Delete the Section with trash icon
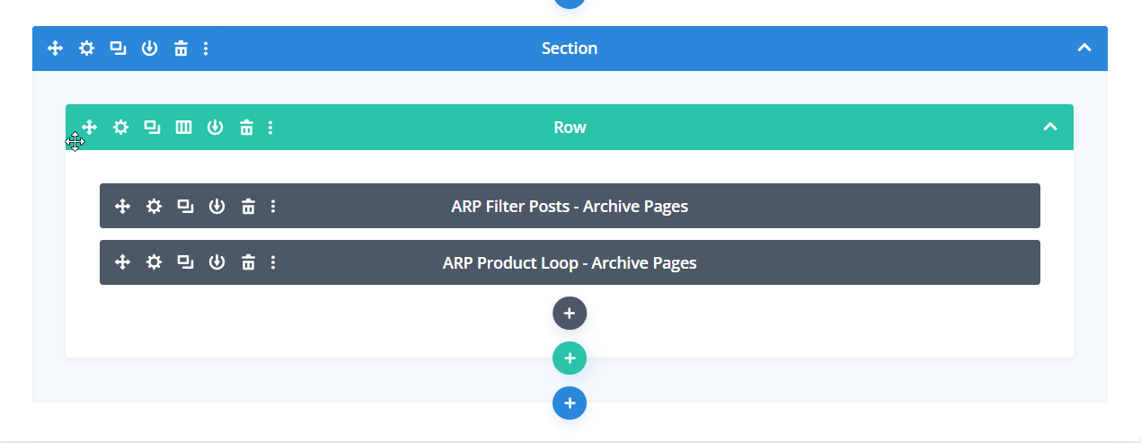 coord(181,49)
